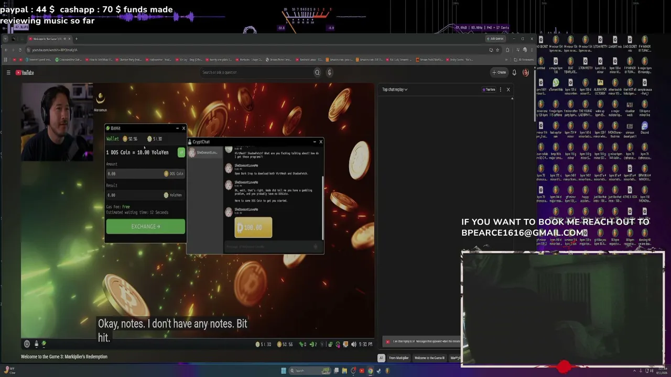Image resolution: width=671 pixels, height=377 pixels.
Task: Minimize the BitHit window
Action: tap(177, 128)
